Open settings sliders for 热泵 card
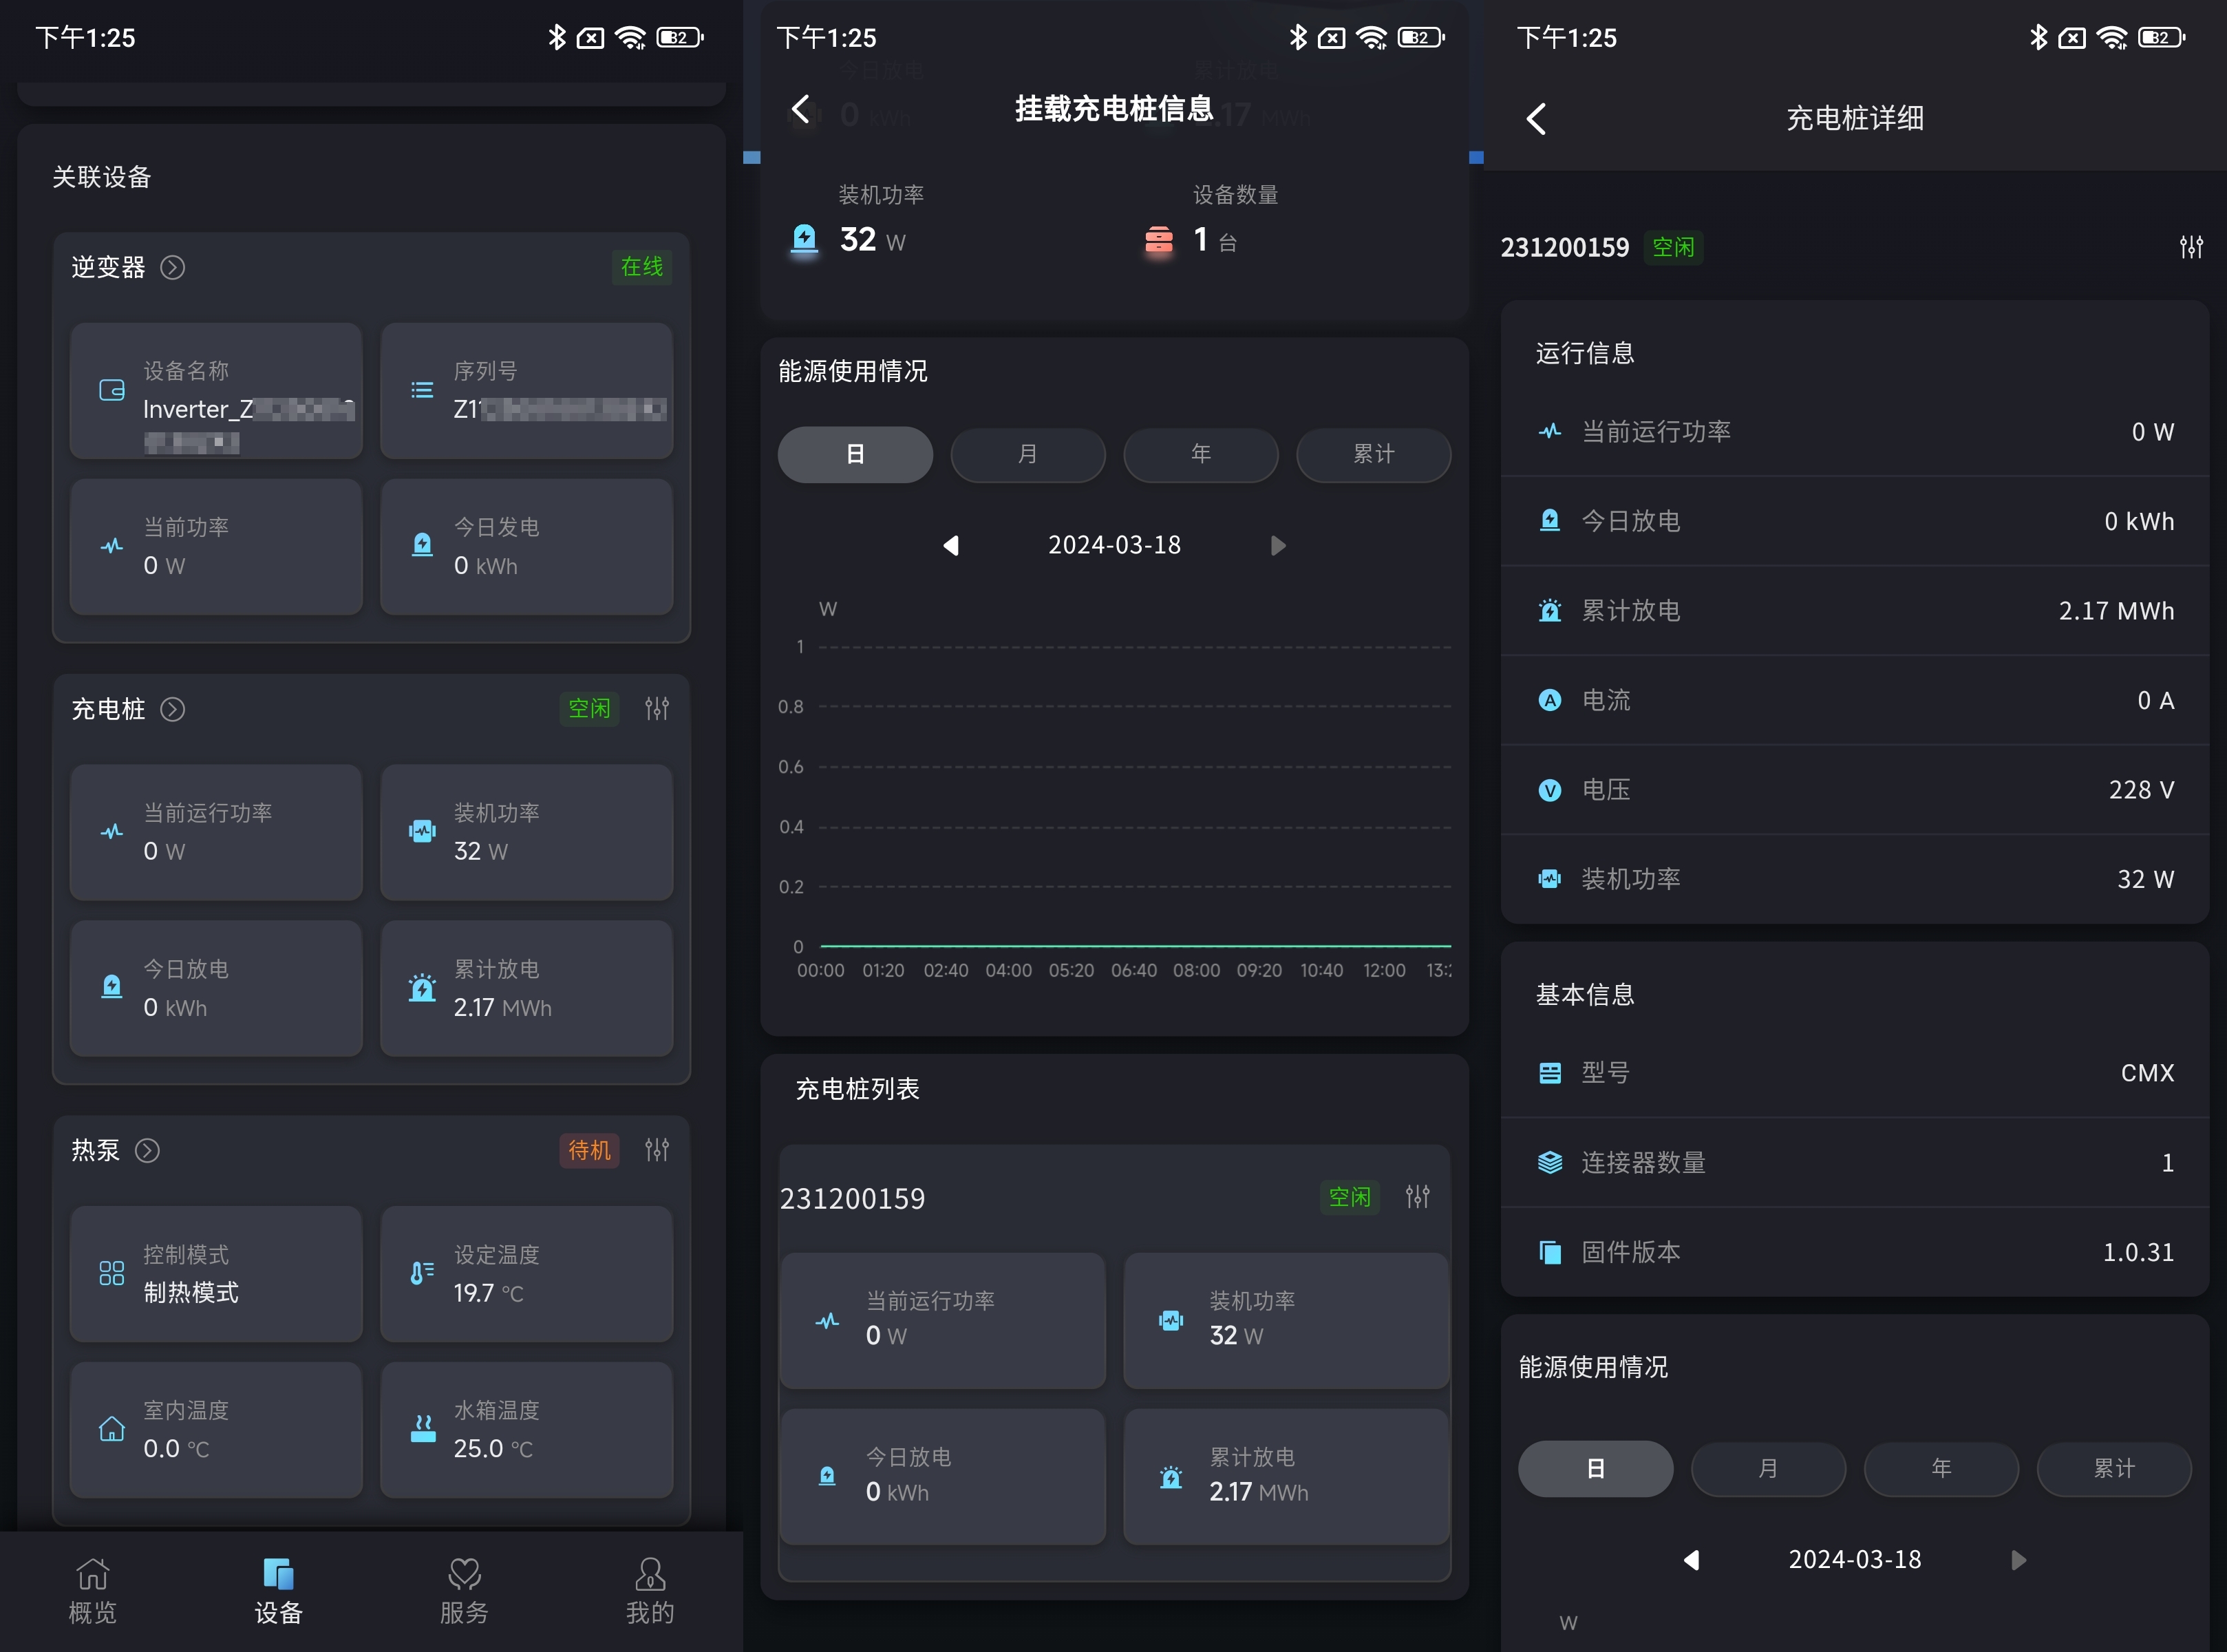2227x1652 pixels. (657, 1150)
